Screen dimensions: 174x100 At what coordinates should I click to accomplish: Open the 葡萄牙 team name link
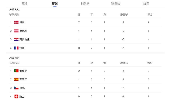pyautogui.click(x=23, y=71)
